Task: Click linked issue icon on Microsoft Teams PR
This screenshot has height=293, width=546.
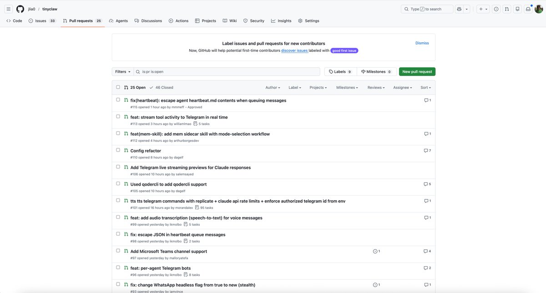Action: tap(375, 251)
